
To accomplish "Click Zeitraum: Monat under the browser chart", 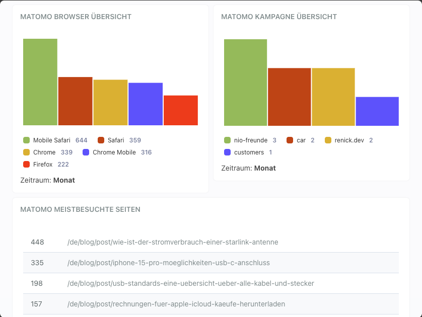I will pos(48,180).
